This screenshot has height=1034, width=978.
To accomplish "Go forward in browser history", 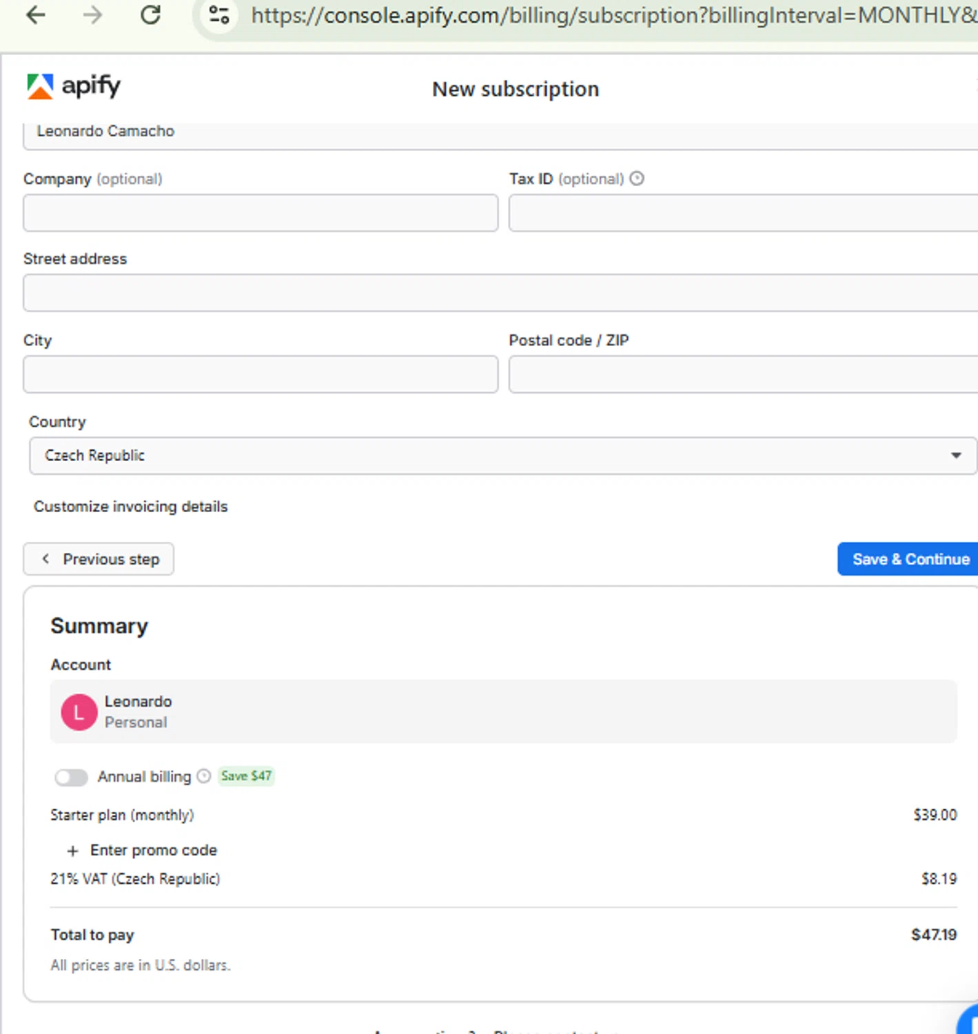I will pyautogui.click(x=92, y=14).
